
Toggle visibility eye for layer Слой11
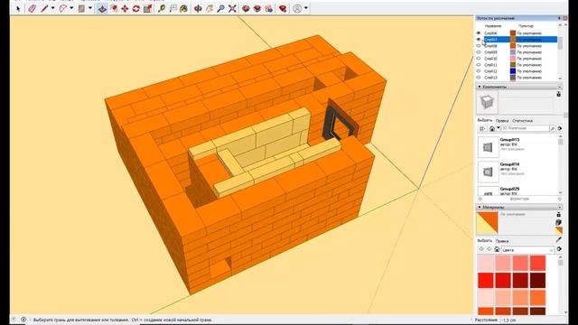(479, 65)
